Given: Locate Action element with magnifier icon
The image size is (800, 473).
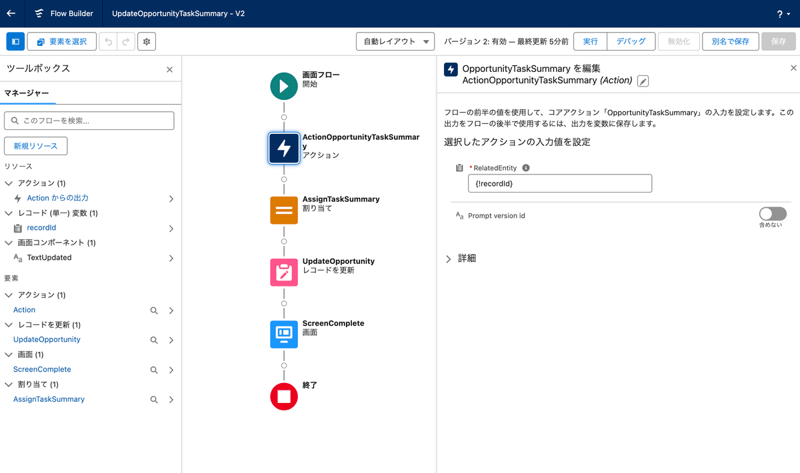Looking at the screenshot, I should click(x=154, y=310).
